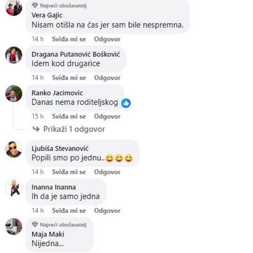This screenshot has width=253, height=253.
Task: Open Maja Maki's profile picture
Action: [x=14, y=226]
